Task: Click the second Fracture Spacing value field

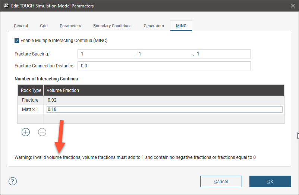Action: point(164,54)
